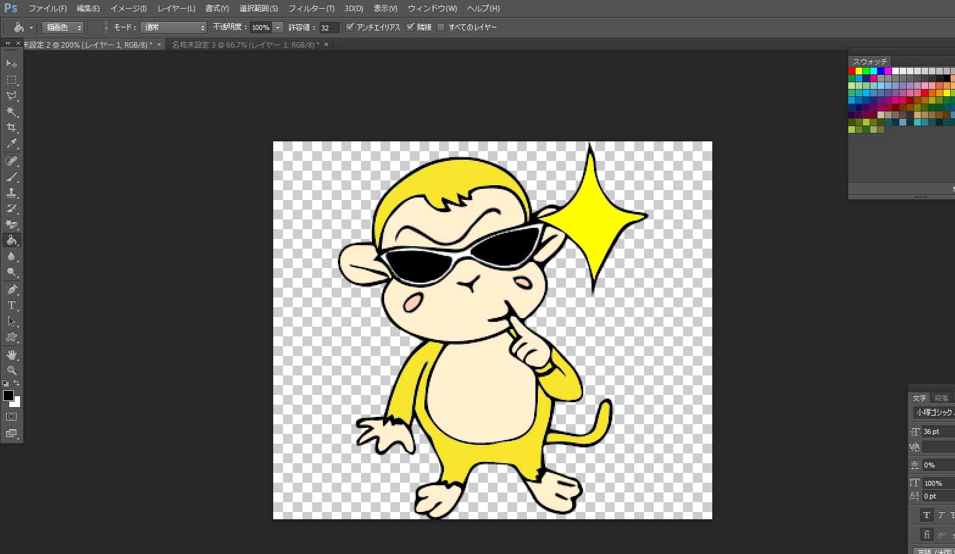
Task: Select the Zoom tool
Action: (x=12, y=370)
